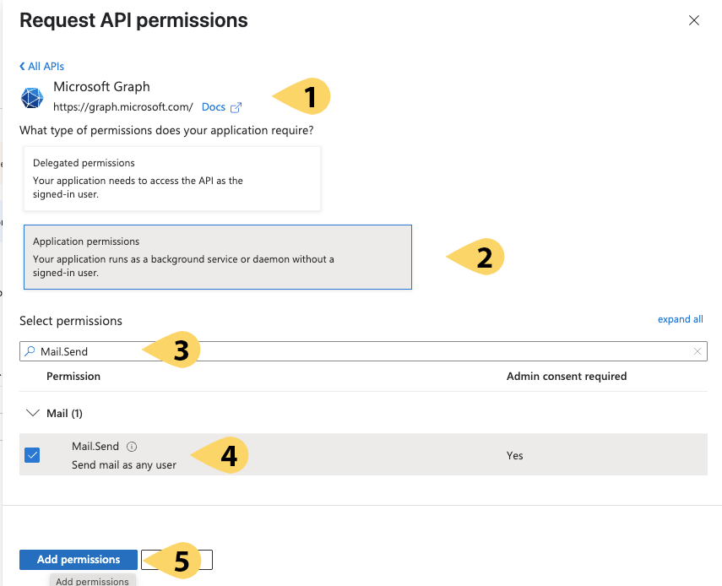
Task: Open the Microsoft Graph Docs link
Action: pyautogui.click(x=213, y=106)
